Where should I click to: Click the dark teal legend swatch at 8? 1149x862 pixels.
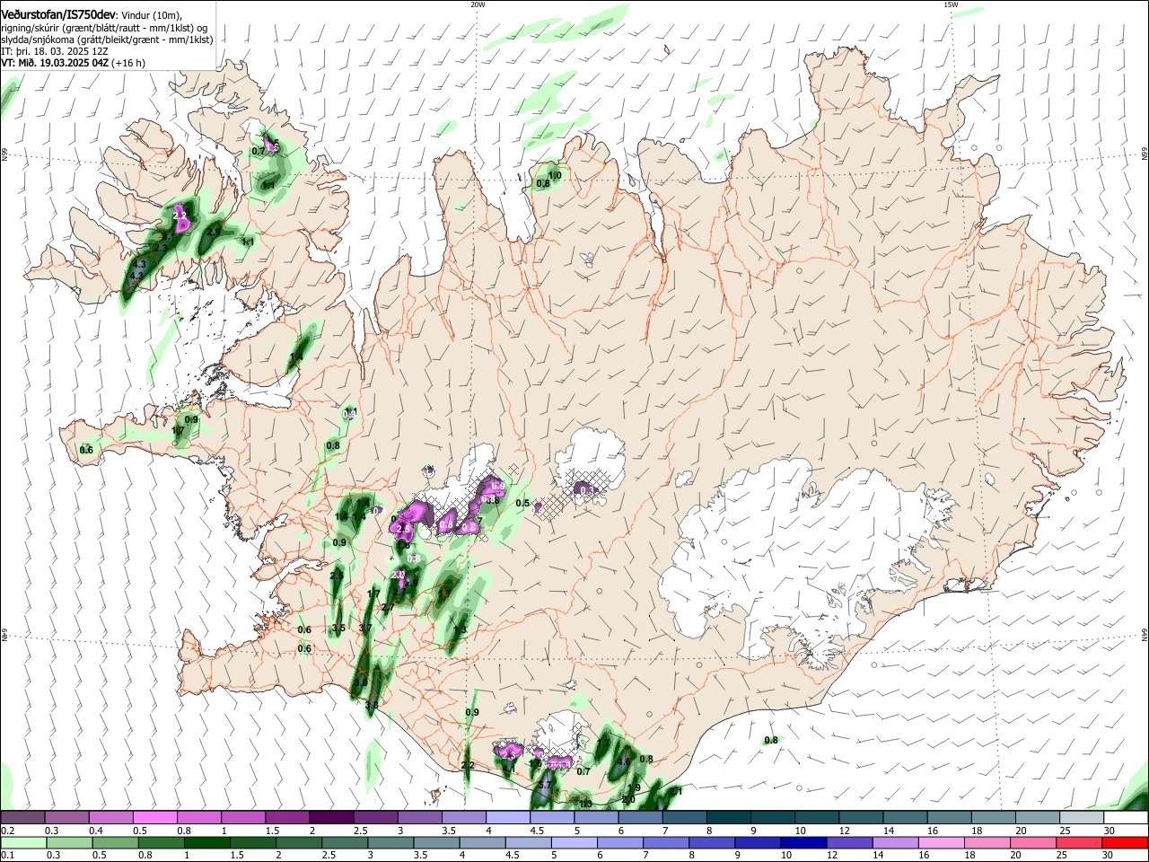[x=729, y=818]
